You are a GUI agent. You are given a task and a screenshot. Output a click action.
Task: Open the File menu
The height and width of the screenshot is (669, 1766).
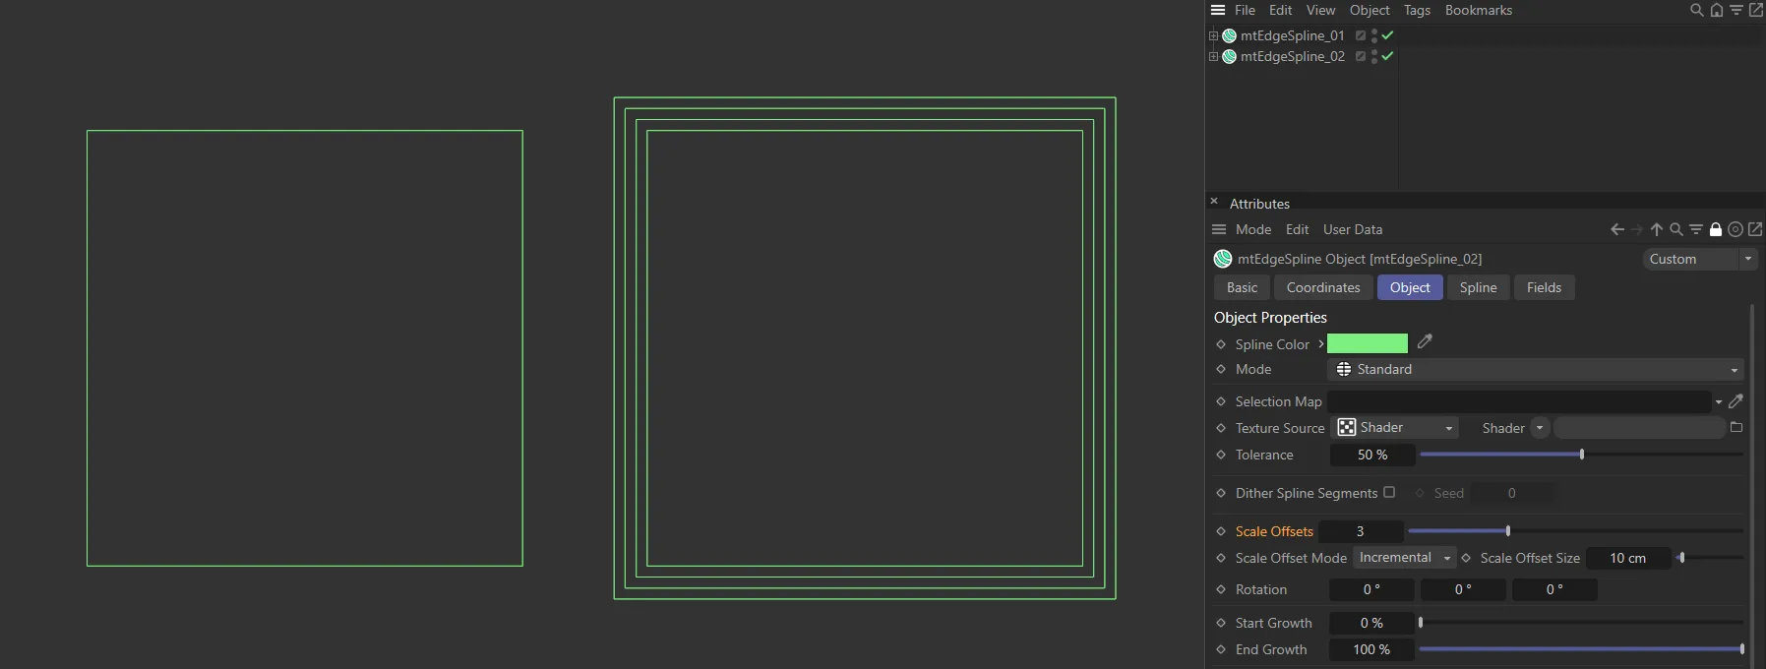(x=1245, y=10)
